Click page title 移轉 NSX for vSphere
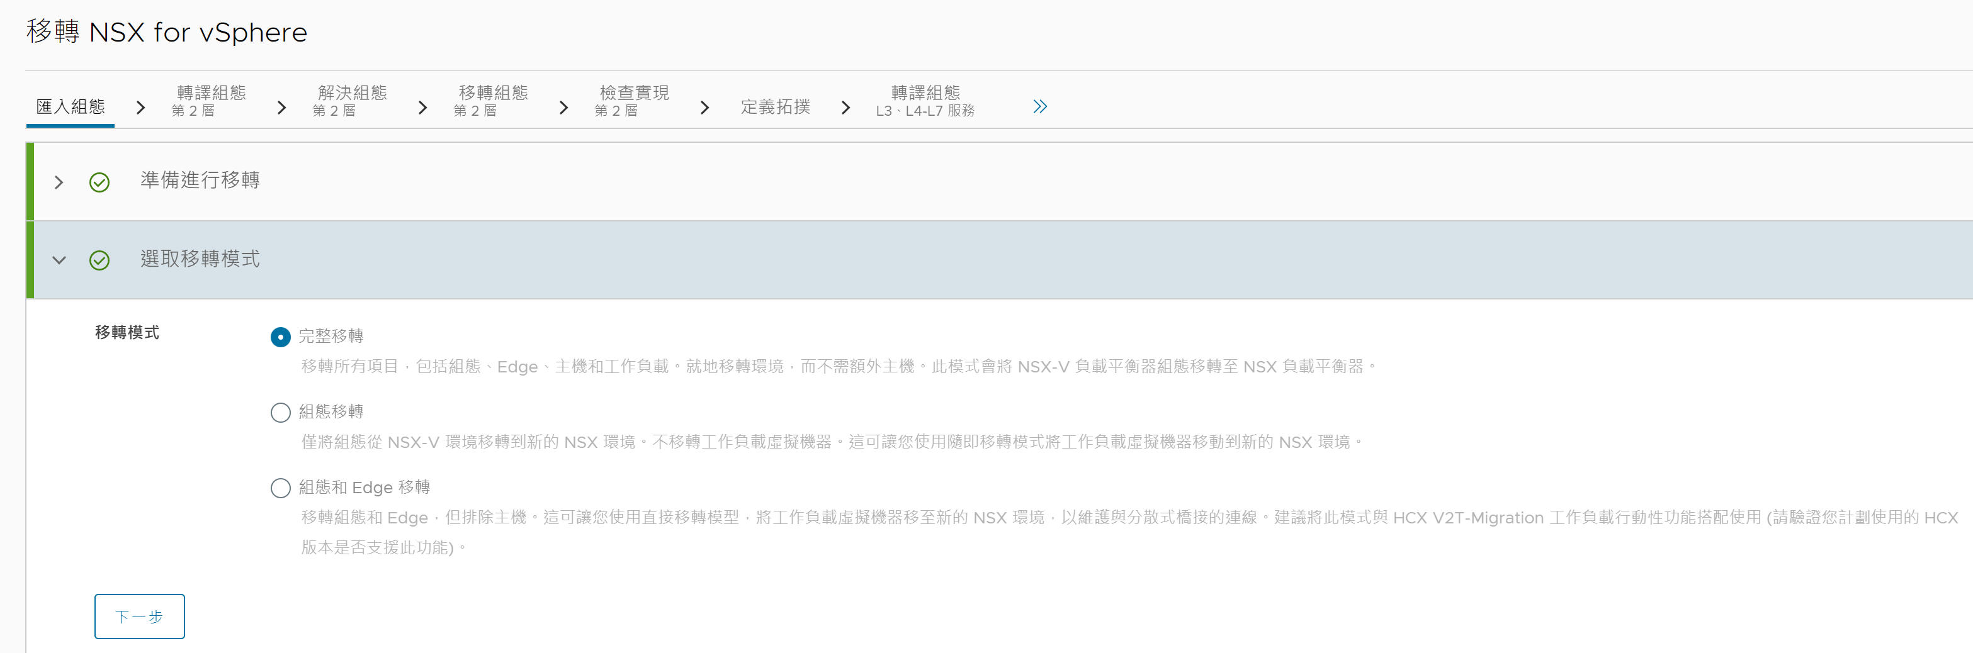The width and height of the screenshot is (1973, 653). (x=166, y=32)
